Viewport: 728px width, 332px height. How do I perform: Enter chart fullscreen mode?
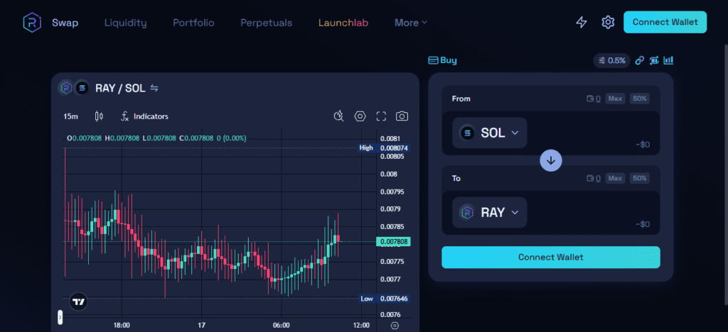click(381, 116)
